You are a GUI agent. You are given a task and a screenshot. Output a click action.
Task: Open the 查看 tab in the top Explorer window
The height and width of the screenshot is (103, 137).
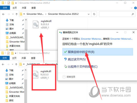[x=34, y=8]
